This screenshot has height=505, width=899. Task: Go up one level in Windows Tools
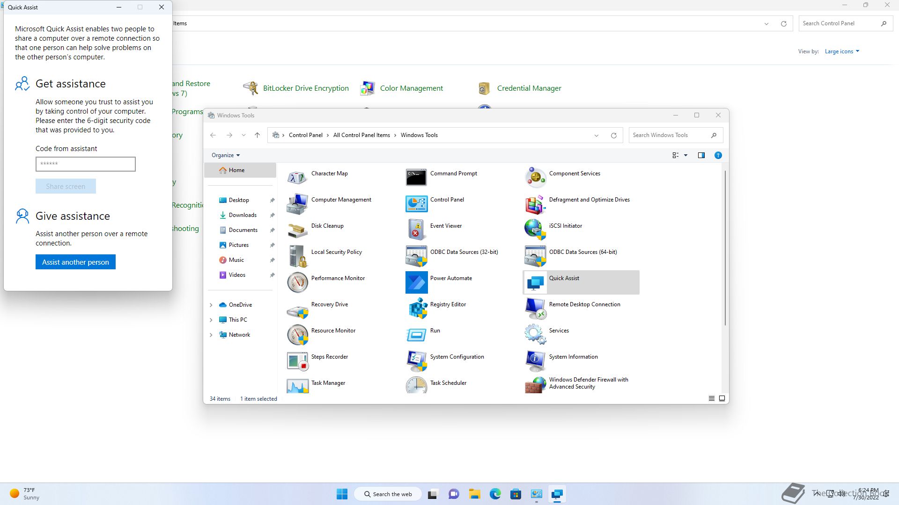coord(257,135)
